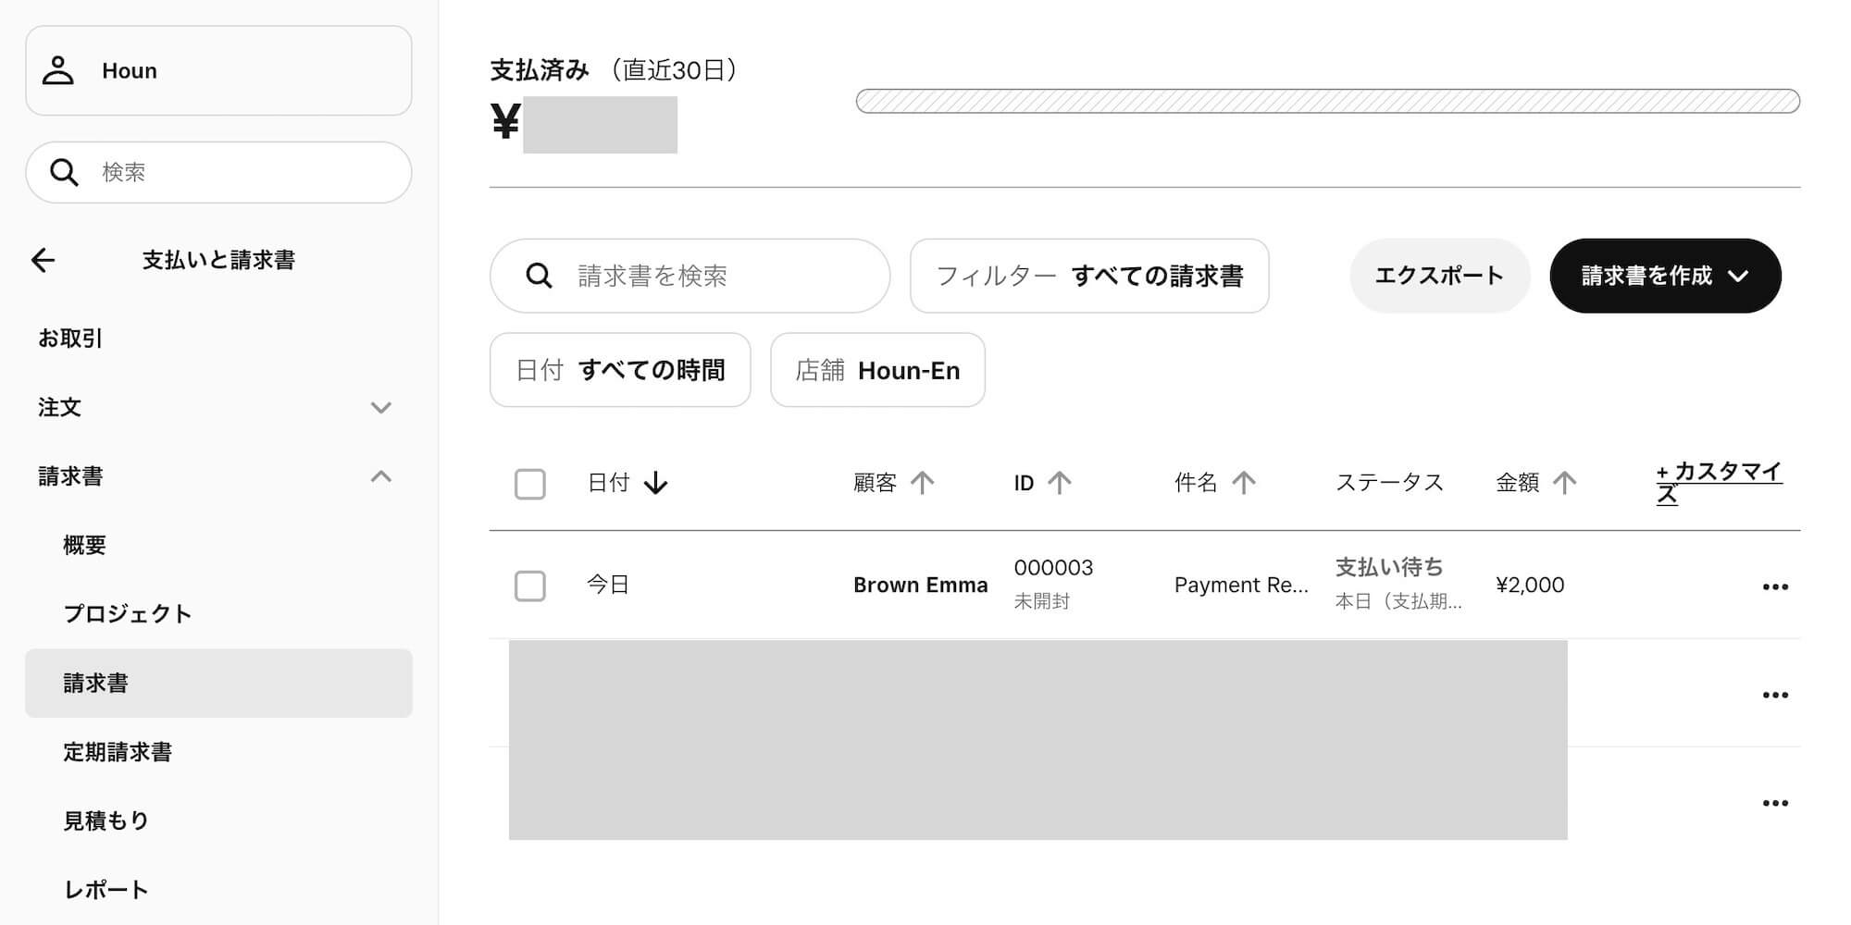Screen dimensions: 1851x925
Task: Navigate to 見積もり in the sidebar
Action: coord(106,820)
